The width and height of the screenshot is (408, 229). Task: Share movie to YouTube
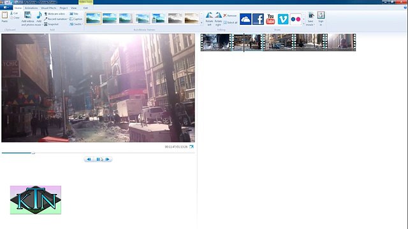click(270, 19)
